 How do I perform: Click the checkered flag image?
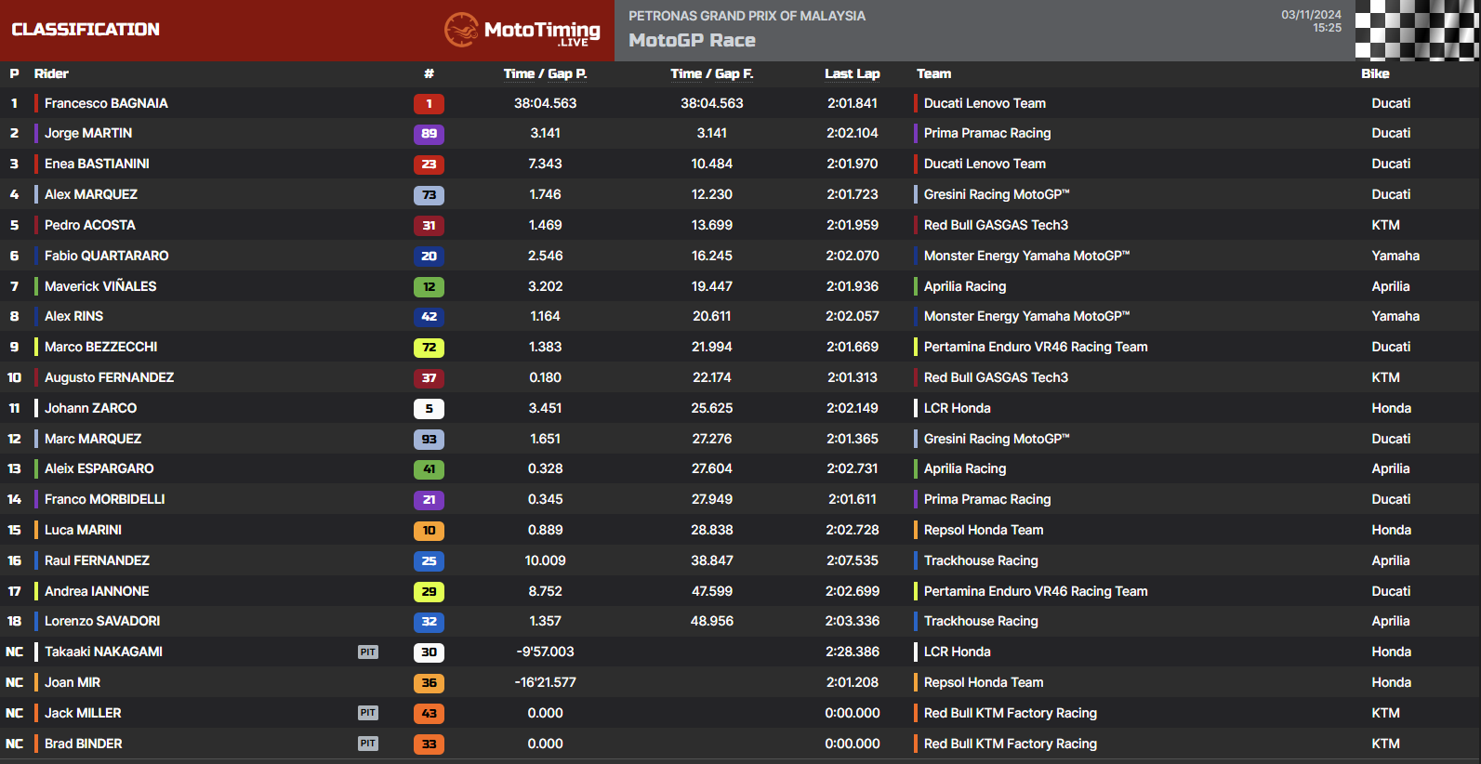pos(1417,30)
